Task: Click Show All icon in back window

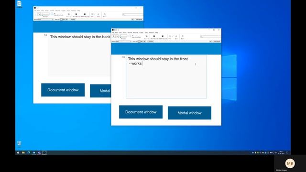Action: (x=69, y=15)
